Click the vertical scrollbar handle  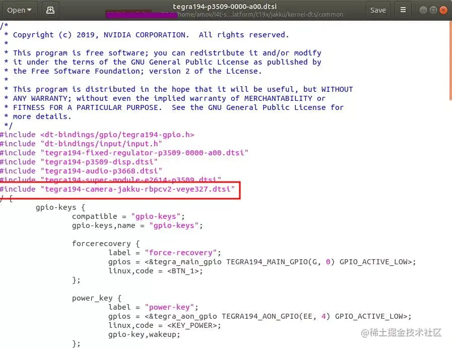tap(450, 61)
